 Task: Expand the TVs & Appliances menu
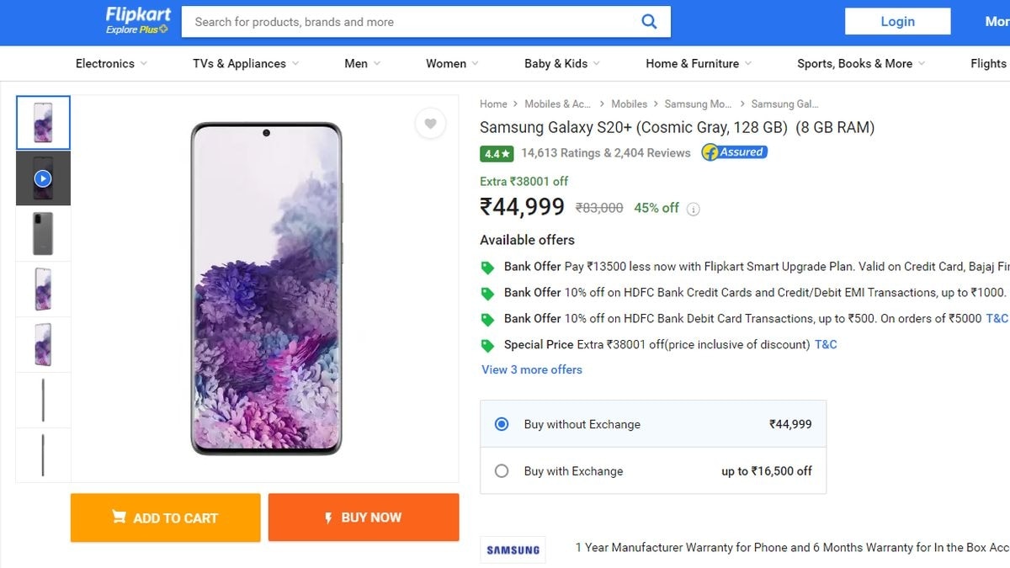246,63
